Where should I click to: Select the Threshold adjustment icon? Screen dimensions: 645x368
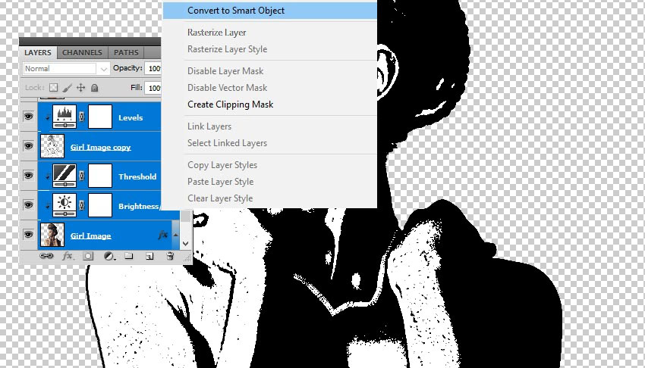pyautogui.click(x=64, y=176)
